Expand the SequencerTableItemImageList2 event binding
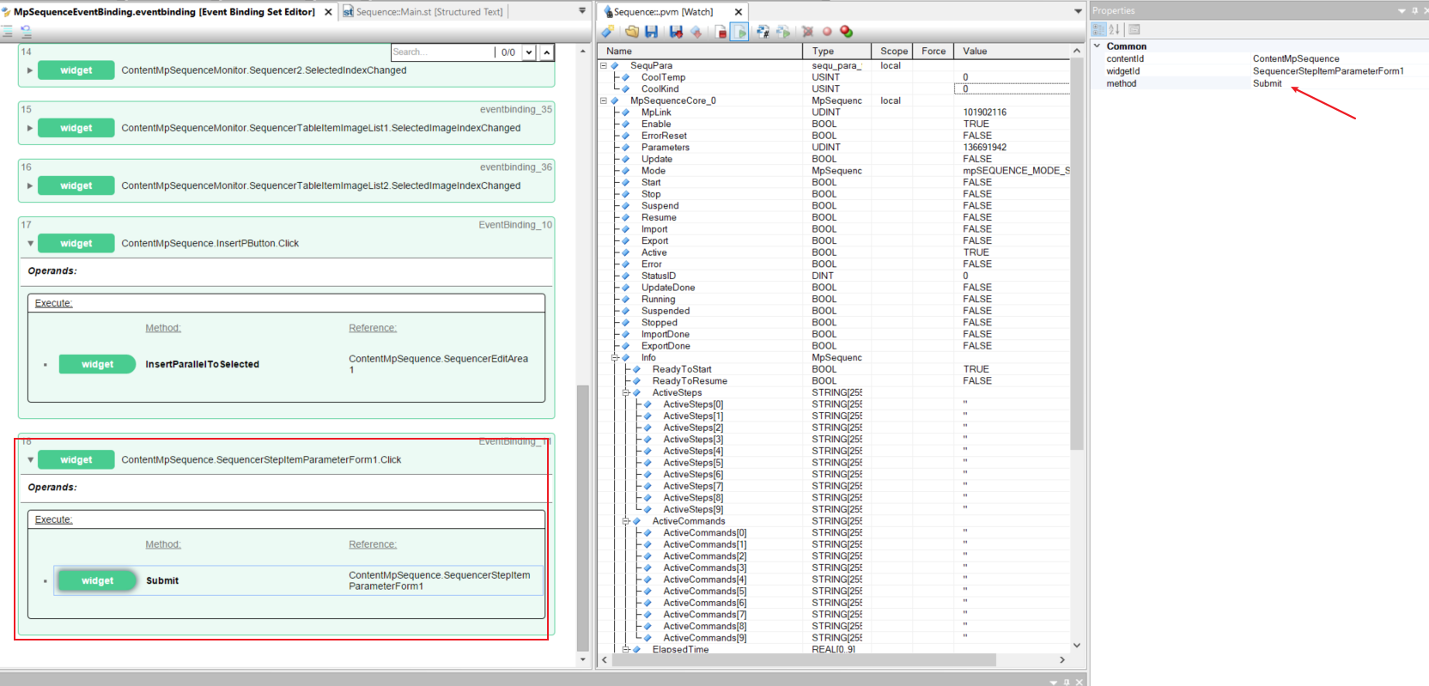The width and height of the screenshot is (1429, 686). (x=30, y=185)
